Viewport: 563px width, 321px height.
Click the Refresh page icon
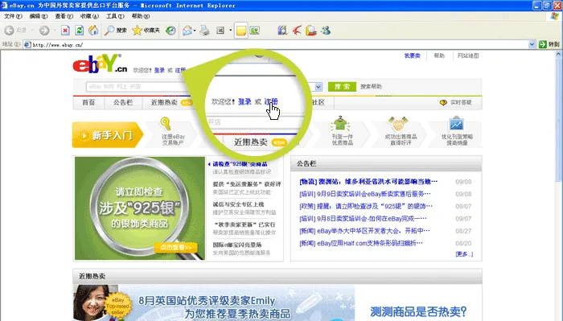coord(80,31)
